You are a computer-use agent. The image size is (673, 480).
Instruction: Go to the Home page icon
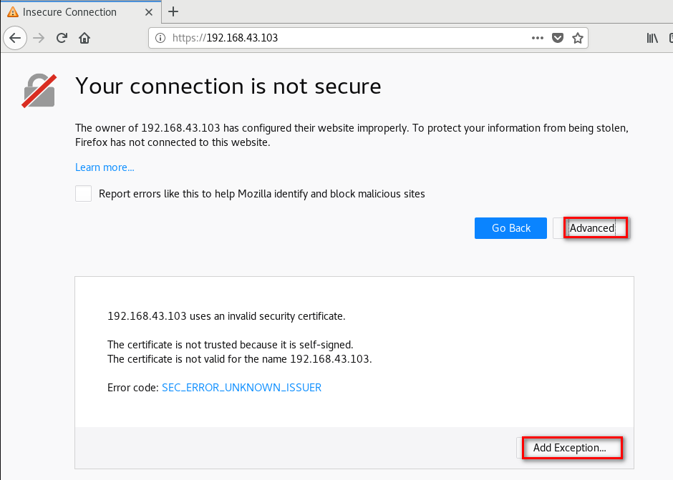pyautogui.click(x=84, y=38)
